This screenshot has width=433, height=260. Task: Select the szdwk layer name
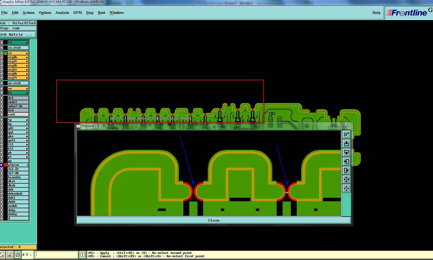pyautogui.click(x=18, y=206)
